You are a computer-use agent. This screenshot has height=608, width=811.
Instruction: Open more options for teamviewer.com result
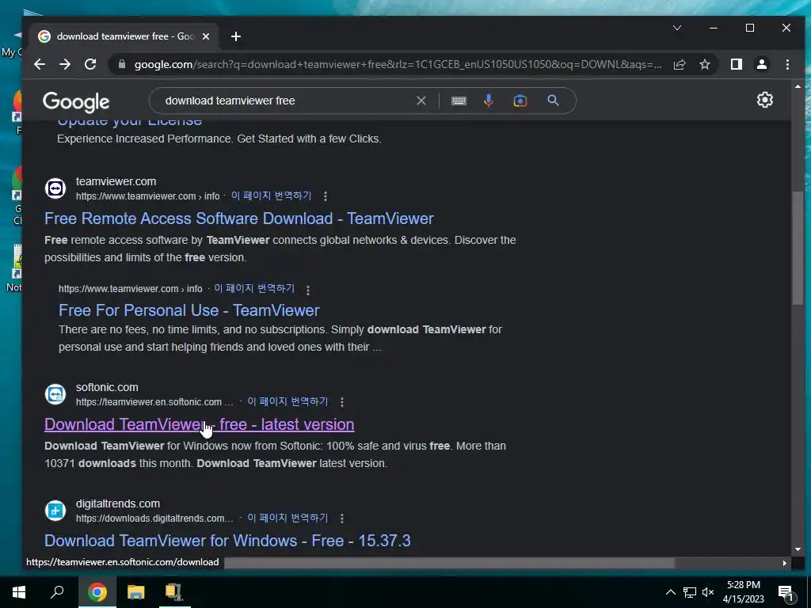point(326,196)
